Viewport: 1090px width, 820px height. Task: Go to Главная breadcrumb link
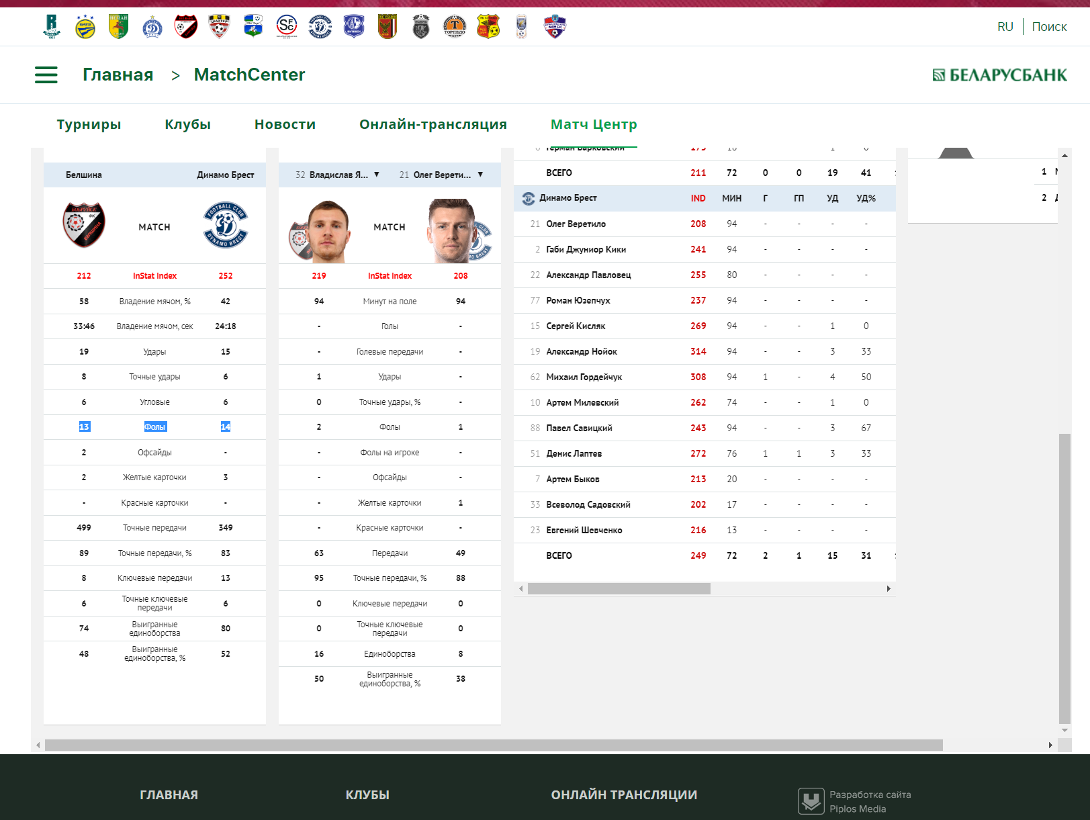(118, 75)
